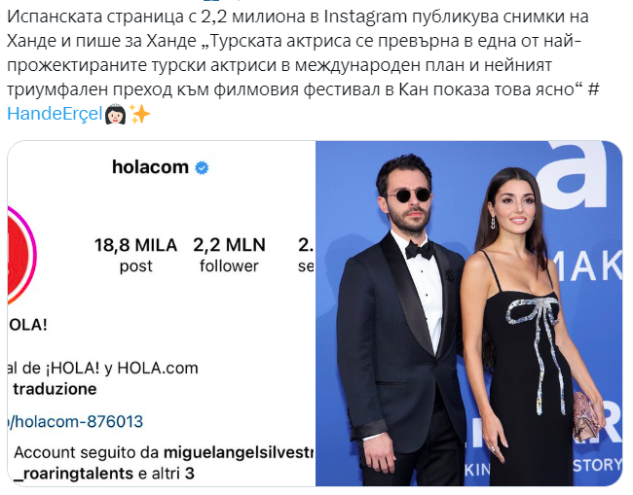Click the holacom verified badge icon
Screen dimensions: 633x495
(x=202, y=167)
